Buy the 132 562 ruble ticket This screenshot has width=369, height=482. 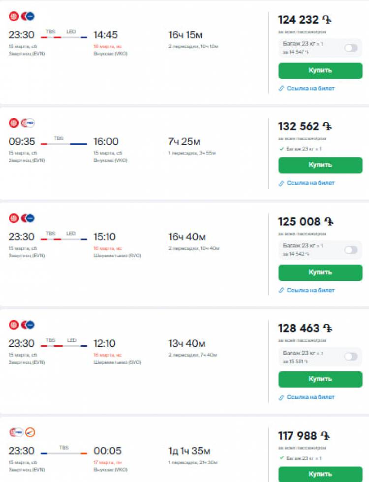tap(320, 165)
